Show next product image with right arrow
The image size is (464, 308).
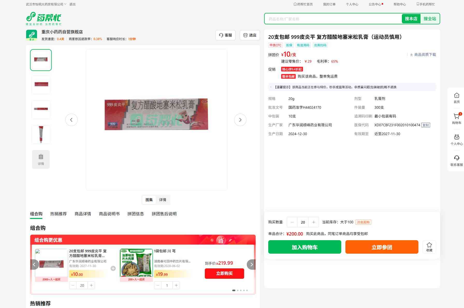click(240, 120)
